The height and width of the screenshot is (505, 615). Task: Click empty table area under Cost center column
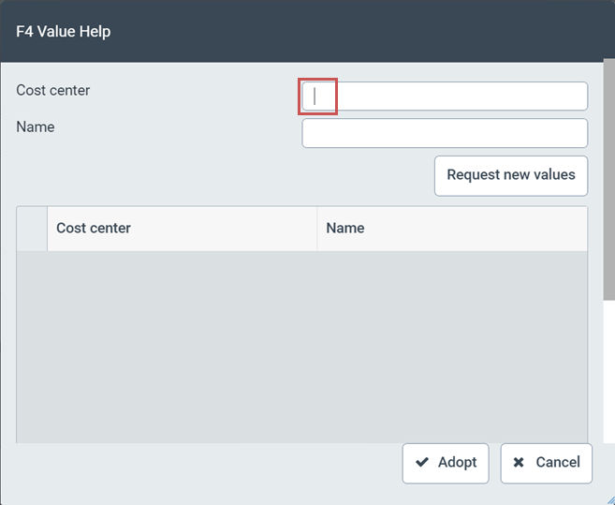(182, 347)
